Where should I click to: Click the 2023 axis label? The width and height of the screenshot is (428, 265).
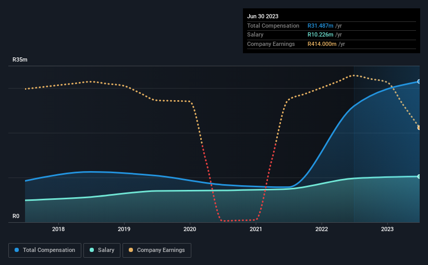pyautogui.click(x=387, y=229)
